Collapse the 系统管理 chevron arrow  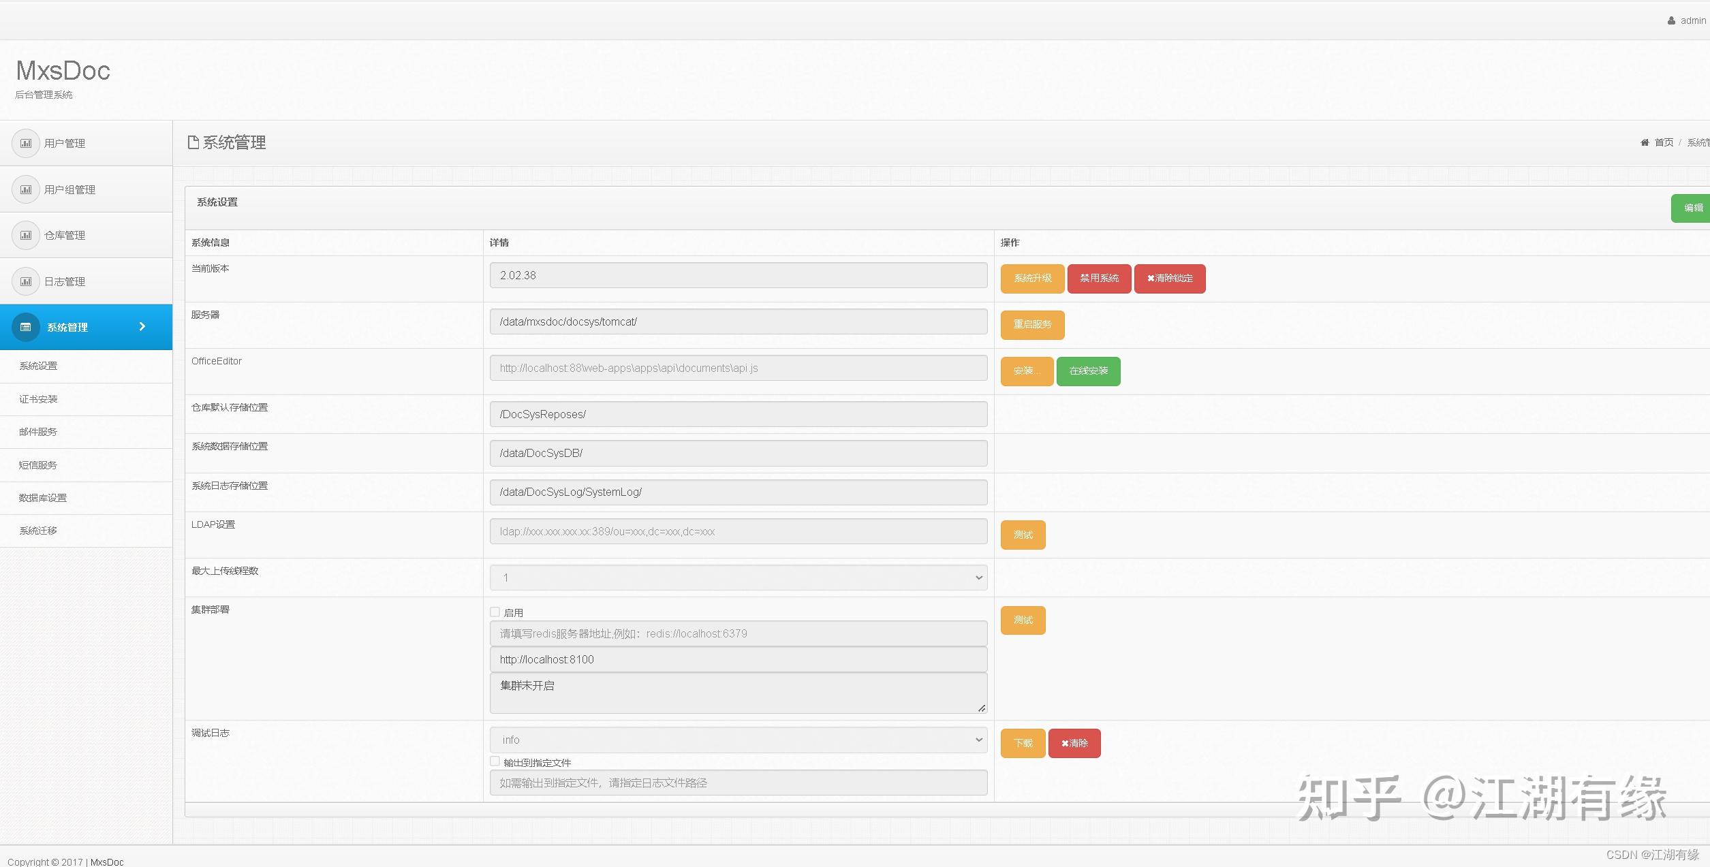142,327
